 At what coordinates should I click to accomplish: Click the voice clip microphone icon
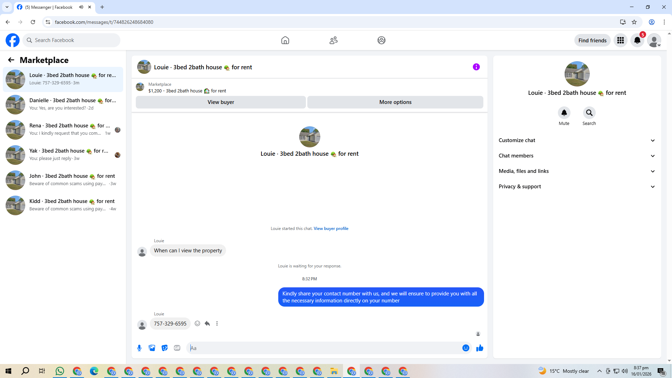coord(139,348)
